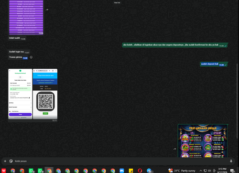This screenshot has width=239, height=173.
Task: Open the purple list image
Action: [26, 17]
